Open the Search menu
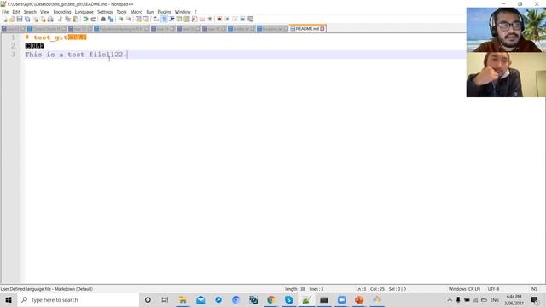Viewport: 546px width, 307px height. coord(30,12)
